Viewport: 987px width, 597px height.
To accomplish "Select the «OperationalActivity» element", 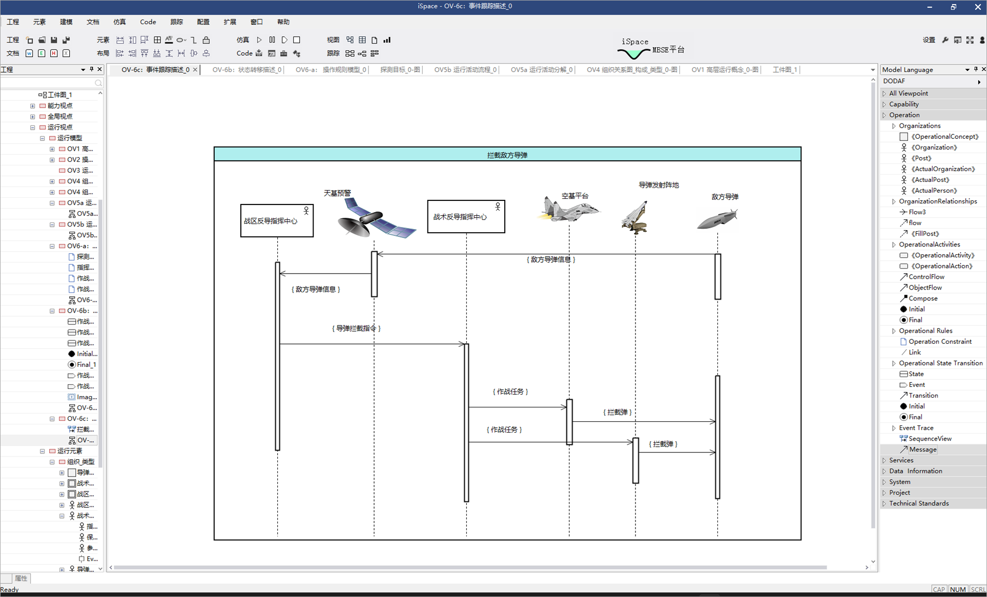I will pyautogui.click(x=937, y=255).
